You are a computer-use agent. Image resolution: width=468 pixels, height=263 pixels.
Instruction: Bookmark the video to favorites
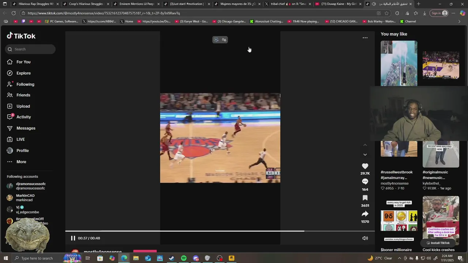(x=365, y=198)
